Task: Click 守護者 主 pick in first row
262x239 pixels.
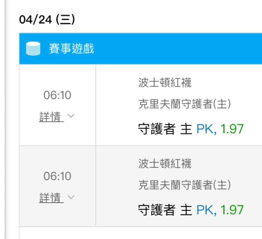Action: point(165,129)
